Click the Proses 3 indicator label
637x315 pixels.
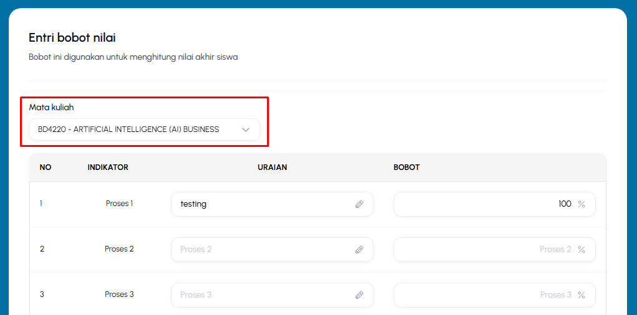(119, 294)
